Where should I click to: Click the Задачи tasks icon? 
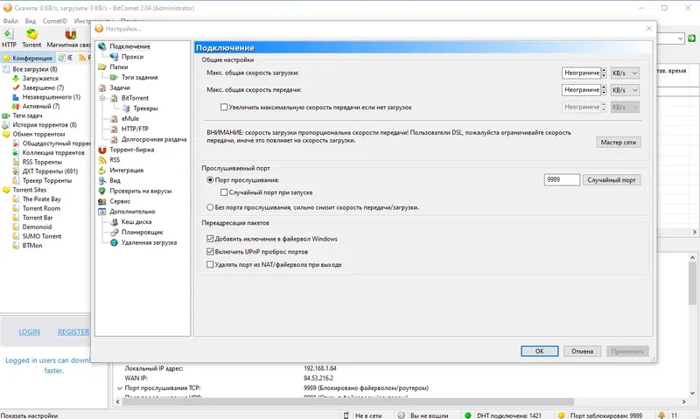[102, 87]
